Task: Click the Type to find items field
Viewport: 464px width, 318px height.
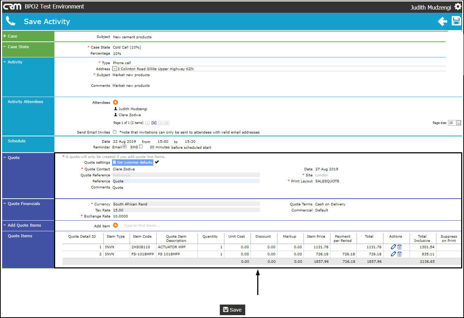Action: (142, 226)
